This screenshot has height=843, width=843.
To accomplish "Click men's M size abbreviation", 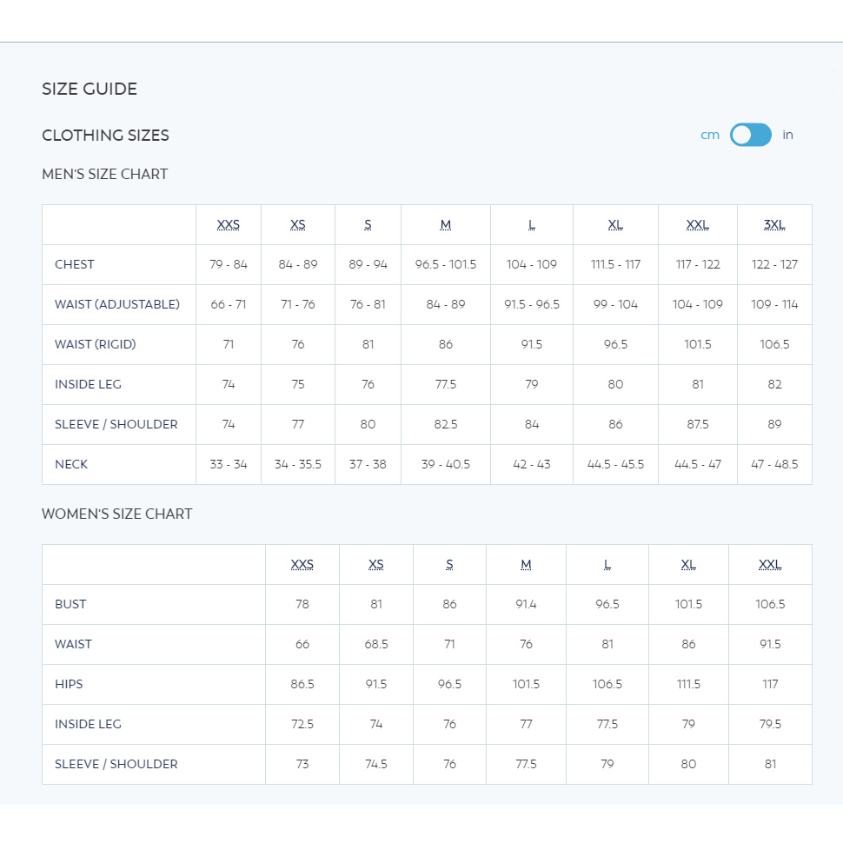I will 446,225.
